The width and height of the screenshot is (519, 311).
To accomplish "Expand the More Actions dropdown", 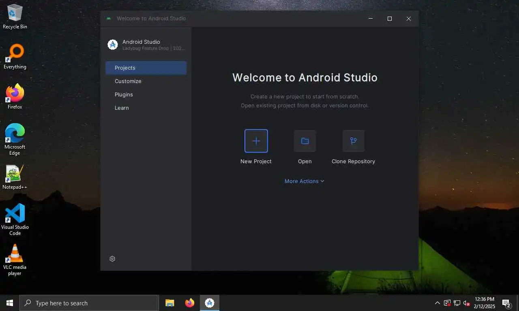I will [305, 181].
